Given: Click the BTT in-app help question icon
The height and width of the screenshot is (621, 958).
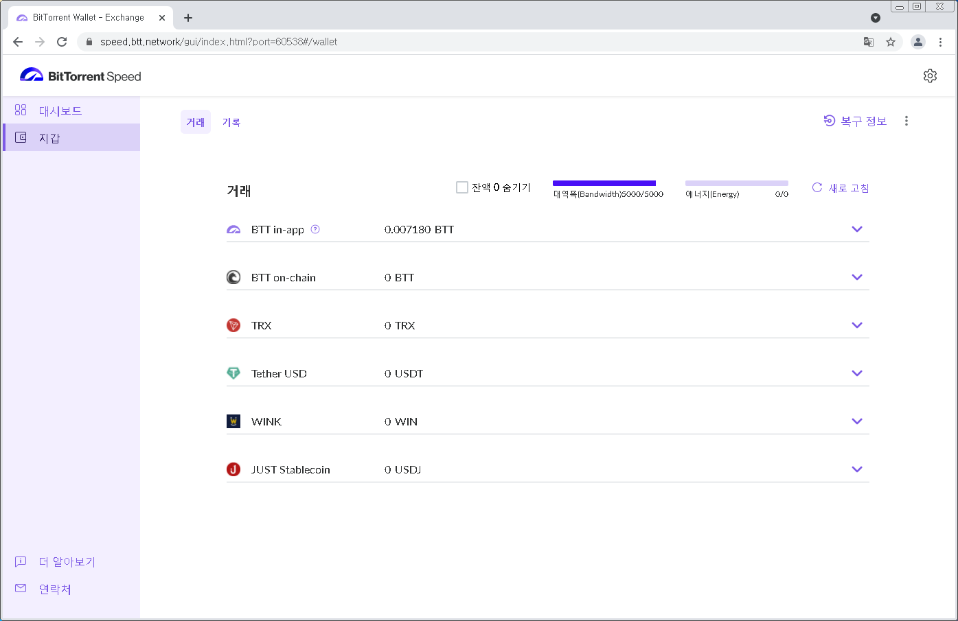Looking at the screenshot, I should pos(315,229).
